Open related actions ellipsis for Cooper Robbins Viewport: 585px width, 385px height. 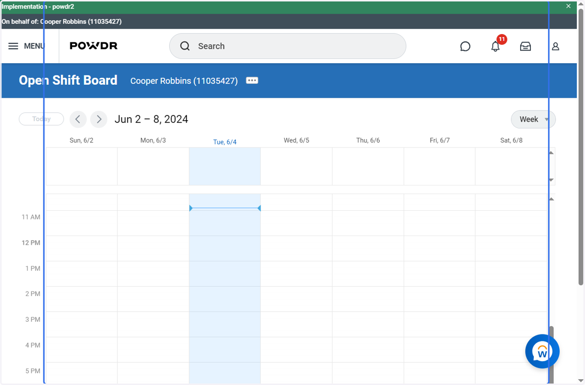pos(252,80)
